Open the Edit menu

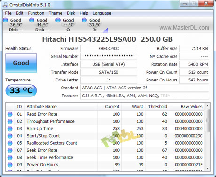tap(20, 13)
